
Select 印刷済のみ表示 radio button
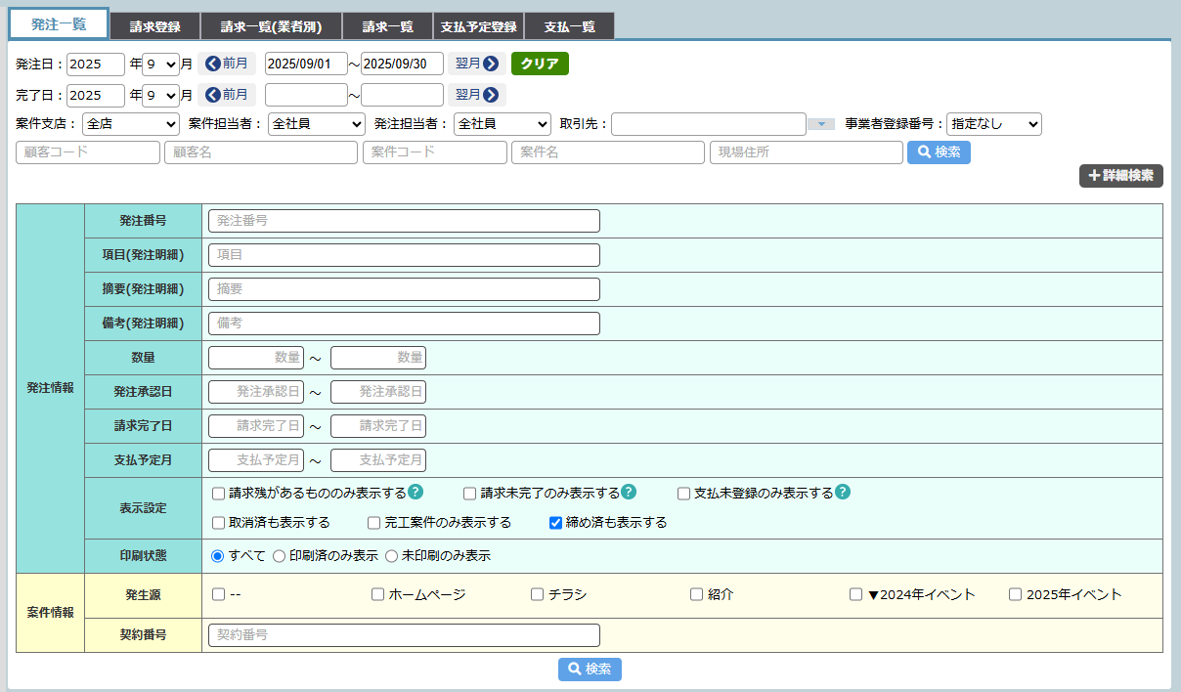[x=280, y=556]
